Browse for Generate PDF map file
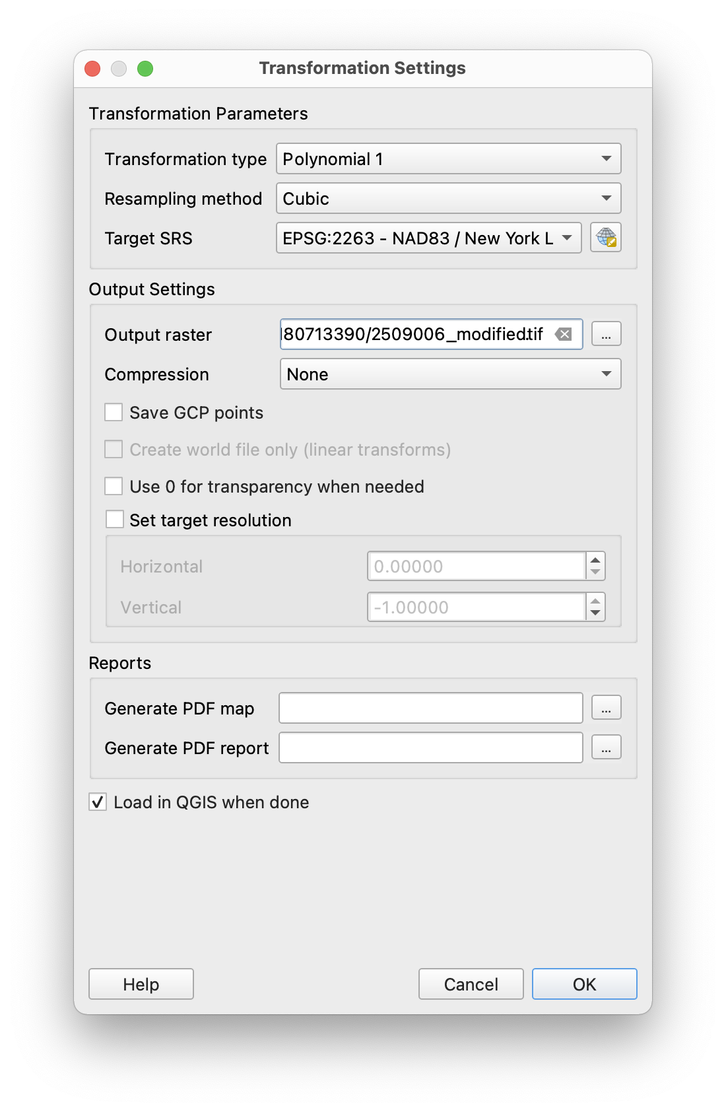The height and width of the screenshot is (1112, 726). point(606,708)
